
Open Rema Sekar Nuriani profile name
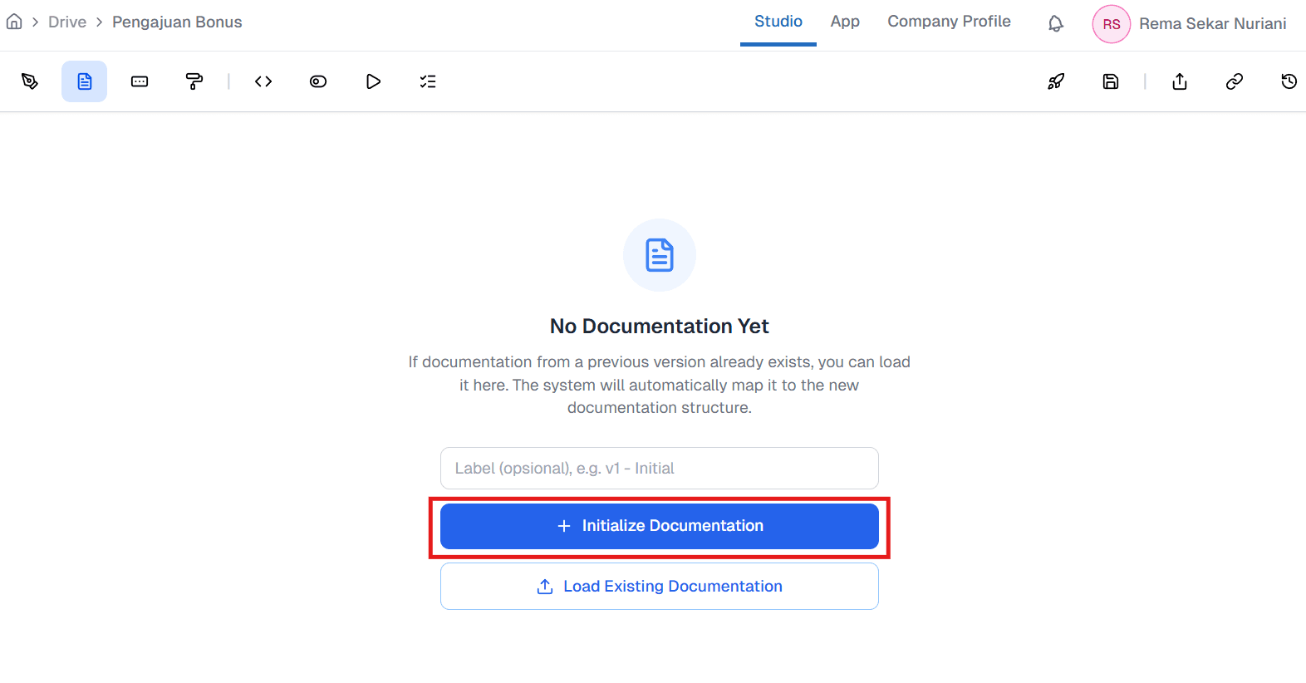(1212, 24)
